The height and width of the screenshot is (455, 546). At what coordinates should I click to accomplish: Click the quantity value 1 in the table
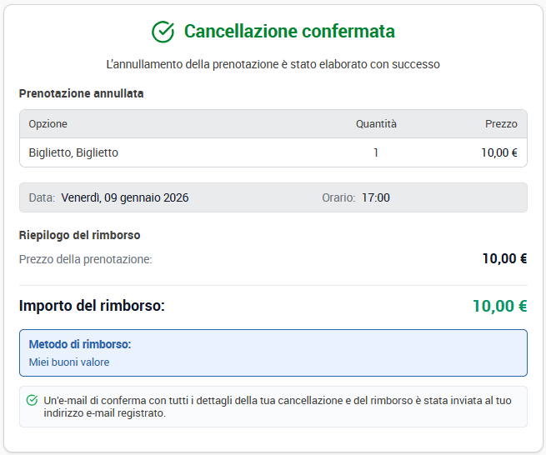pos(376,152)
